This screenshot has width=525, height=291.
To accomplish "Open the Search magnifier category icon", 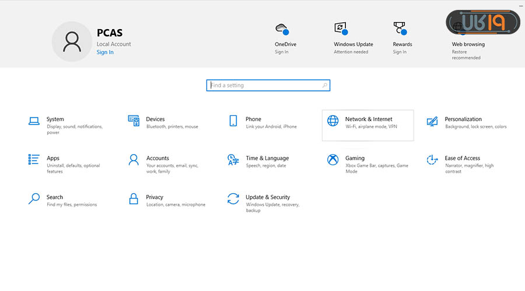I will click(34, 198).
